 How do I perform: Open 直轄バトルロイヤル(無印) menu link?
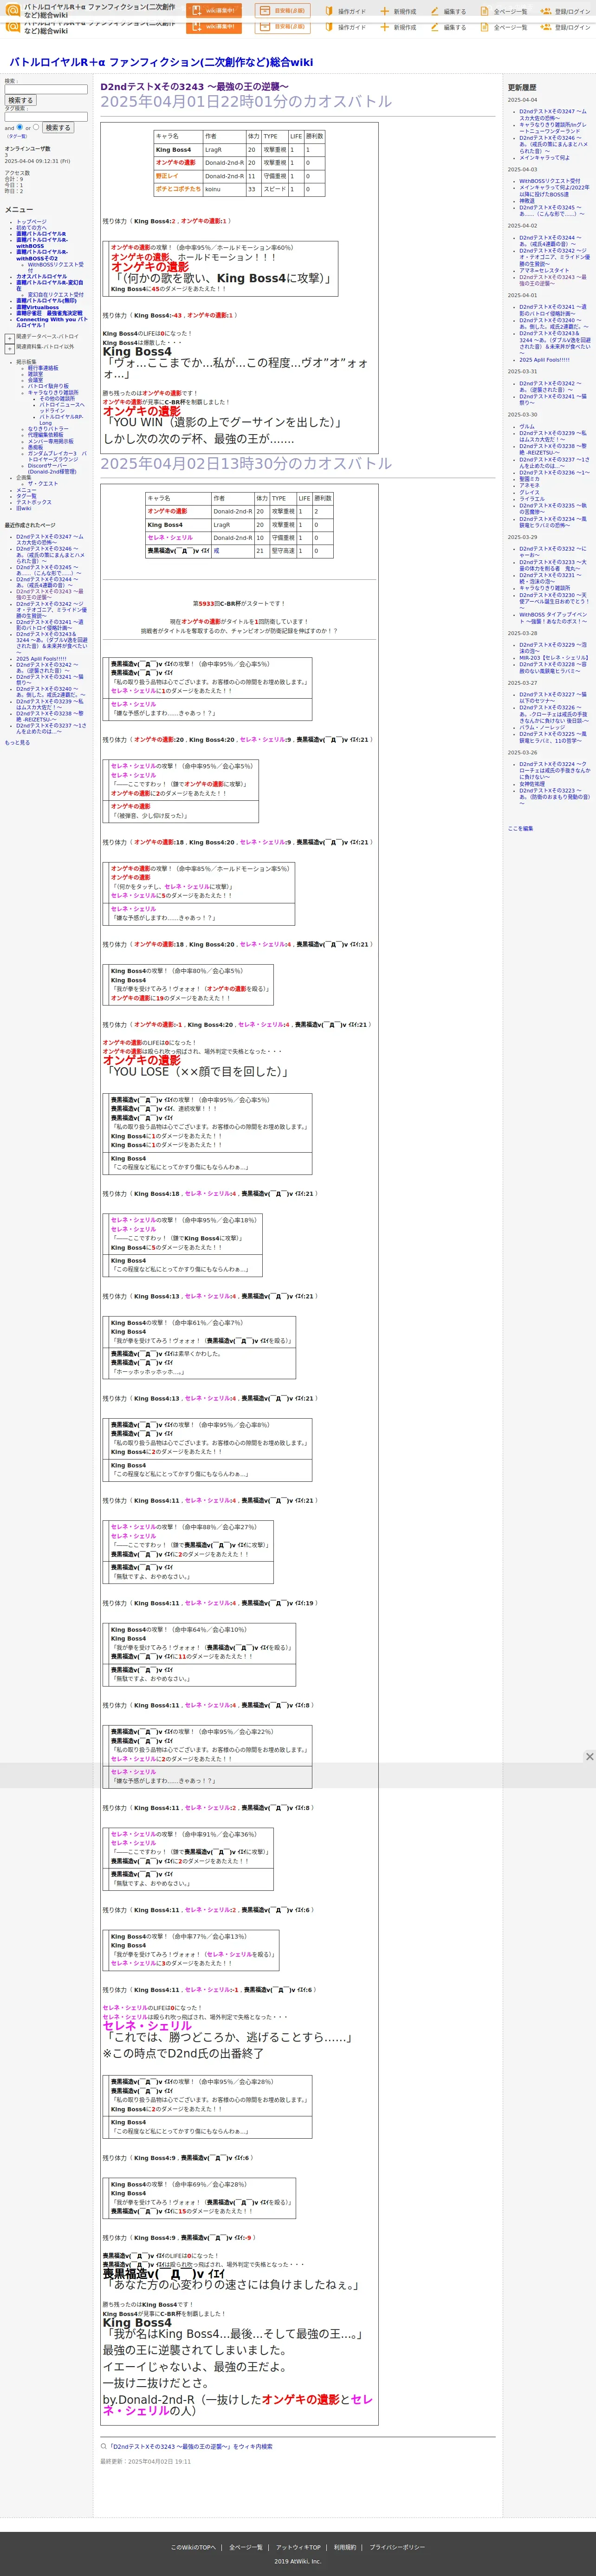[46, 300]
